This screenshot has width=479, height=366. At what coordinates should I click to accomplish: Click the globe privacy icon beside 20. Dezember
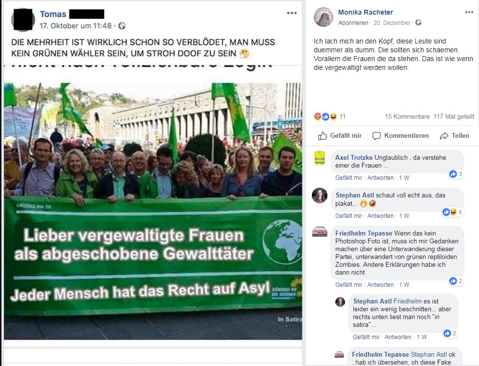418,22
